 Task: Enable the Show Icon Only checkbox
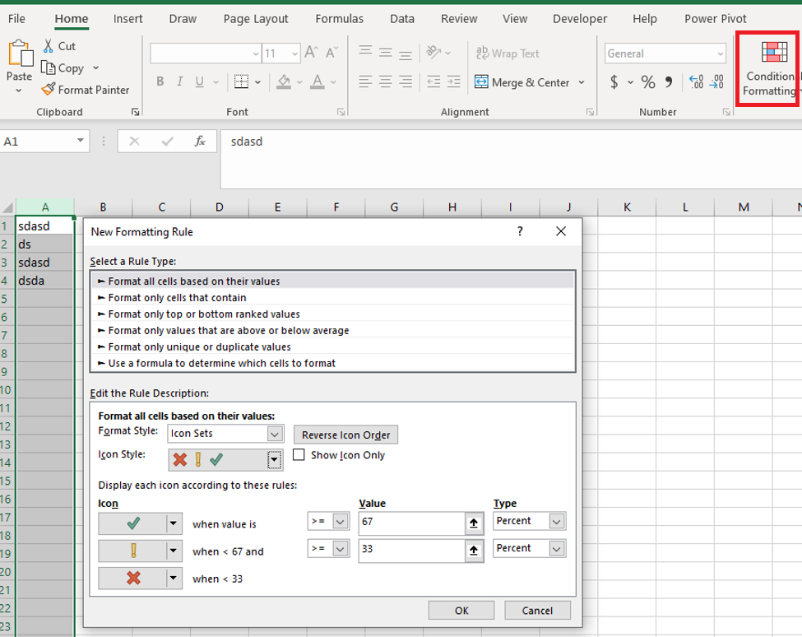coord(299,454)
